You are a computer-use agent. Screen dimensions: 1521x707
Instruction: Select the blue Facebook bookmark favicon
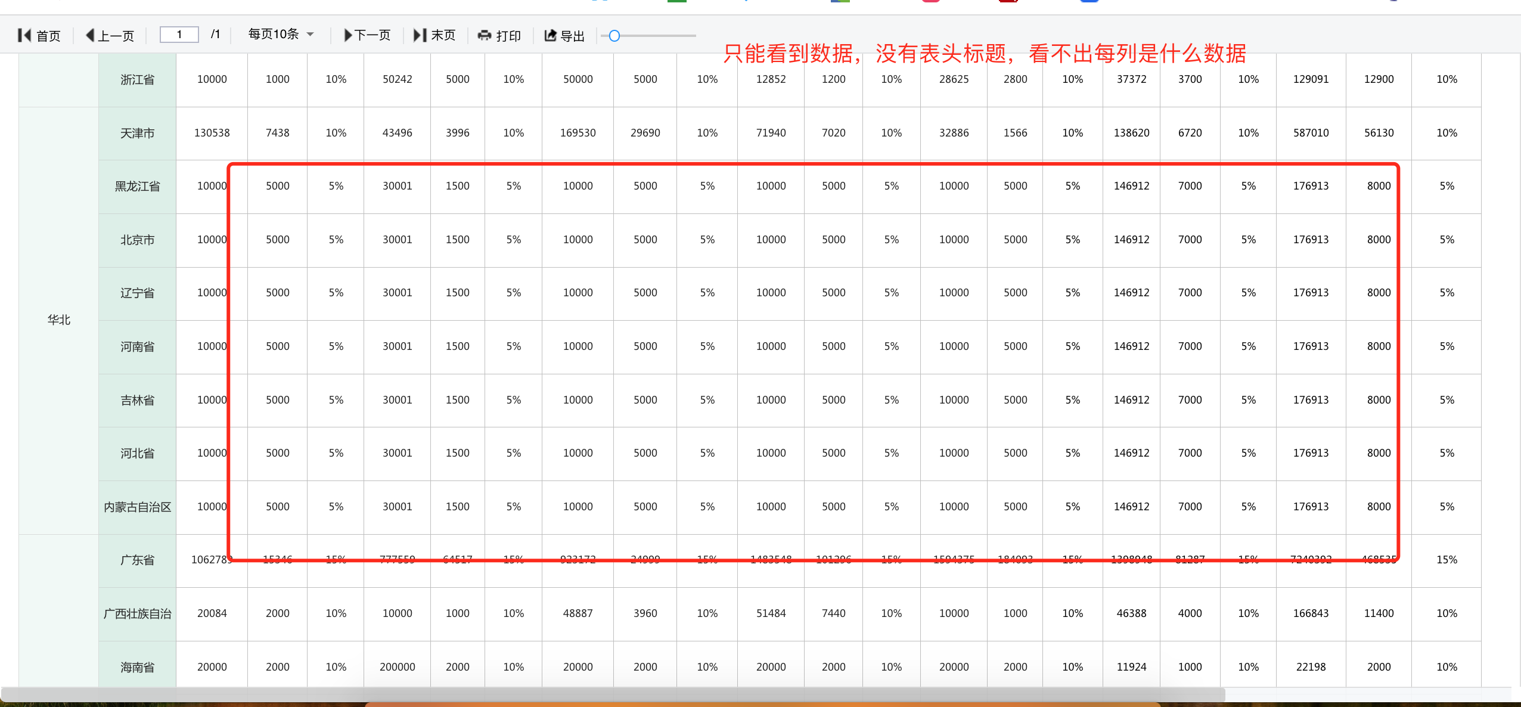click(1089, 2)
